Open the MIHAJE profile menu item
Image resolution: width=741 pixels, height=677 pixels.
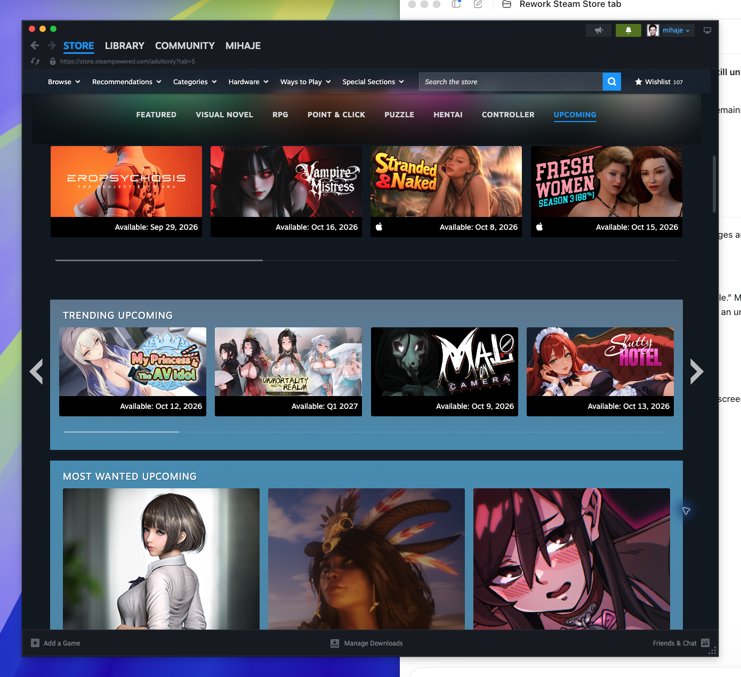point(243,46)
